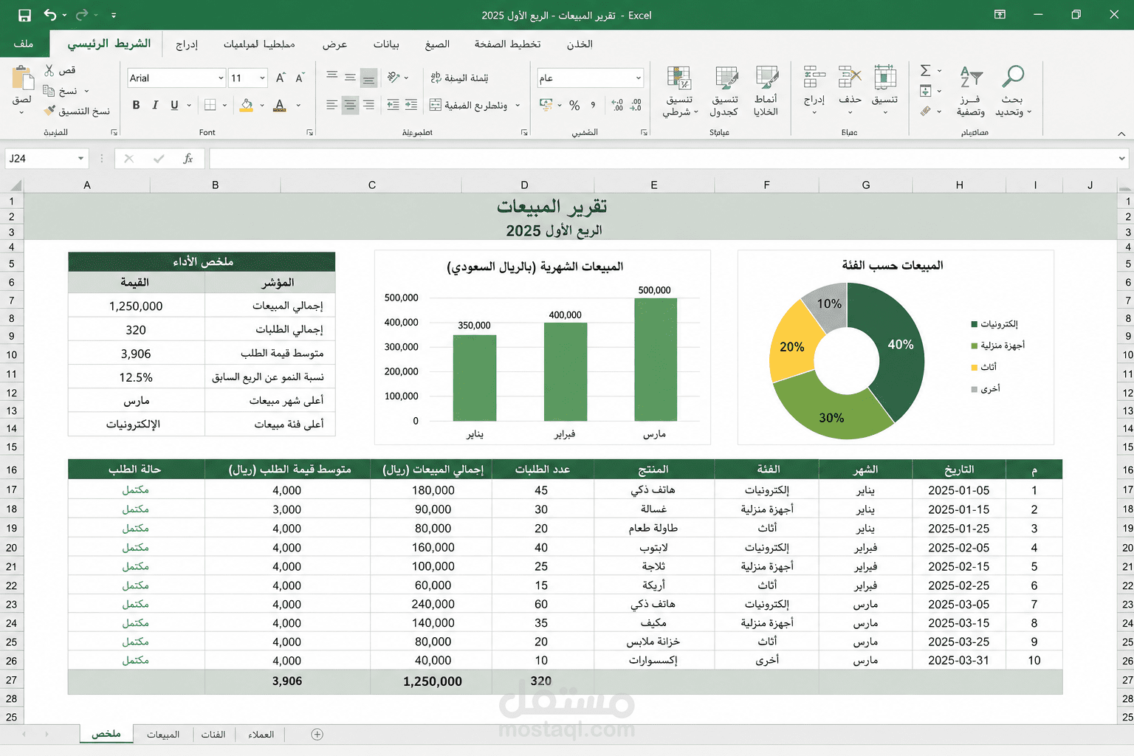Switch to the عرض ribbon tab

pos(334,44)
